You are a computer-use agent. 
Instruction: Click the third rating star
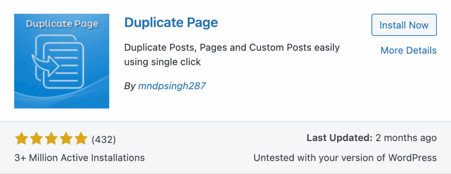pyautogui.click(x=51, y=139)
